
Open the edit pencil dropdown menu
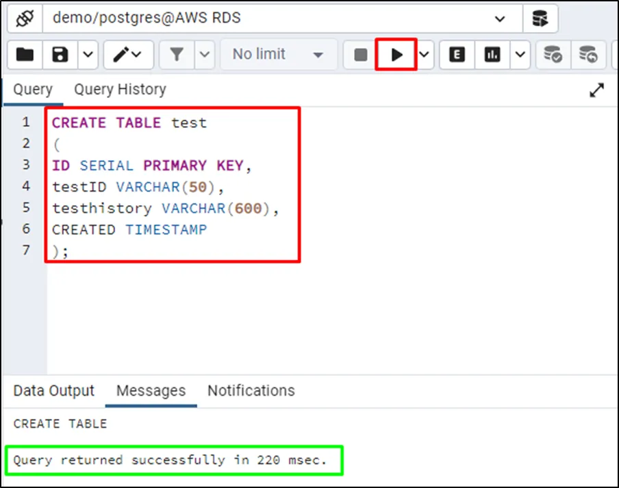click(128, 55)
